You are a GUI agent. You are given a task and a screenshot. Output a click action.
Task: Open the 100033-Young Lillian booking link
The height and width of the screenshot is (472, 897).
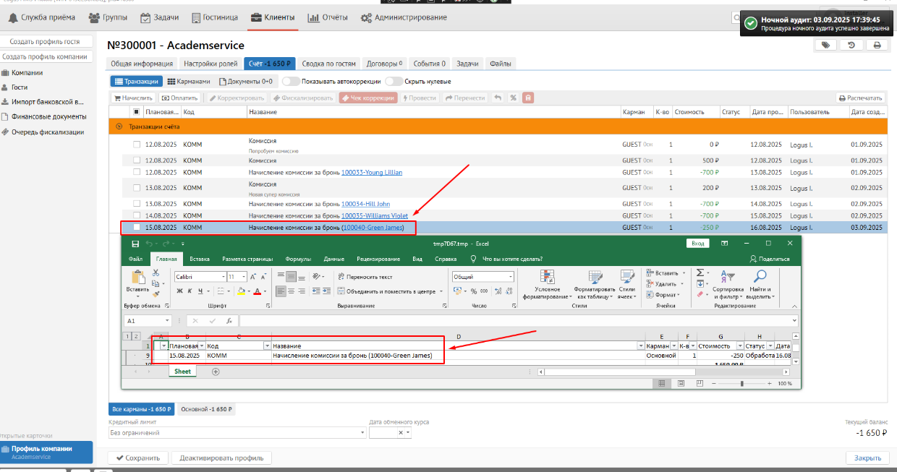[372, 173]
